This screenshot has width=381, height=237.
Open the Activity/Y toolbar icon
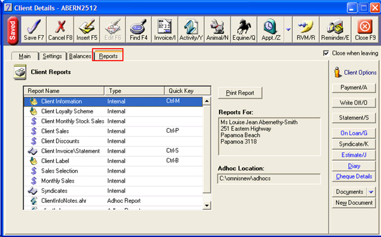[191, 30]
